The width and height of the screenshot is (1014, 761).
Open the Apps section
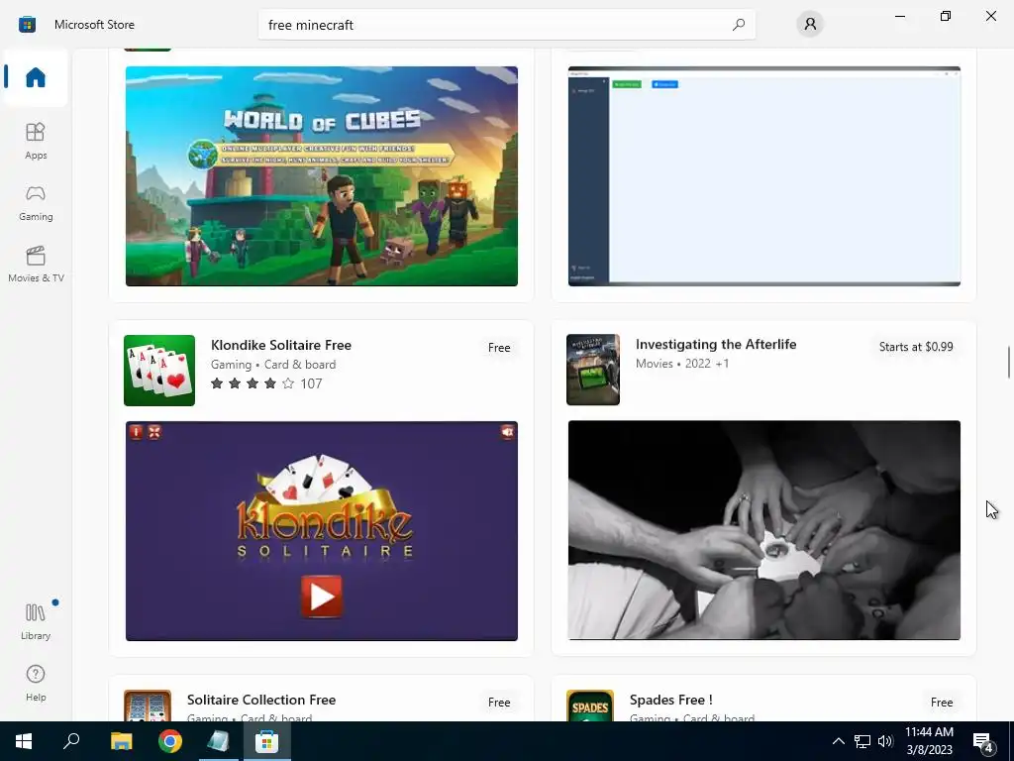[x=36, y=141]
